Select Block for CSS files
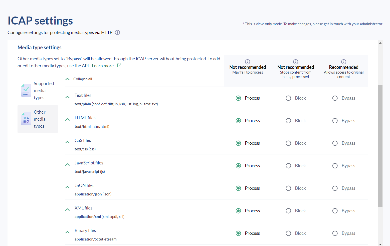This screenshot has height=246, width=390. pyautogui.click(x=288, y=143)
